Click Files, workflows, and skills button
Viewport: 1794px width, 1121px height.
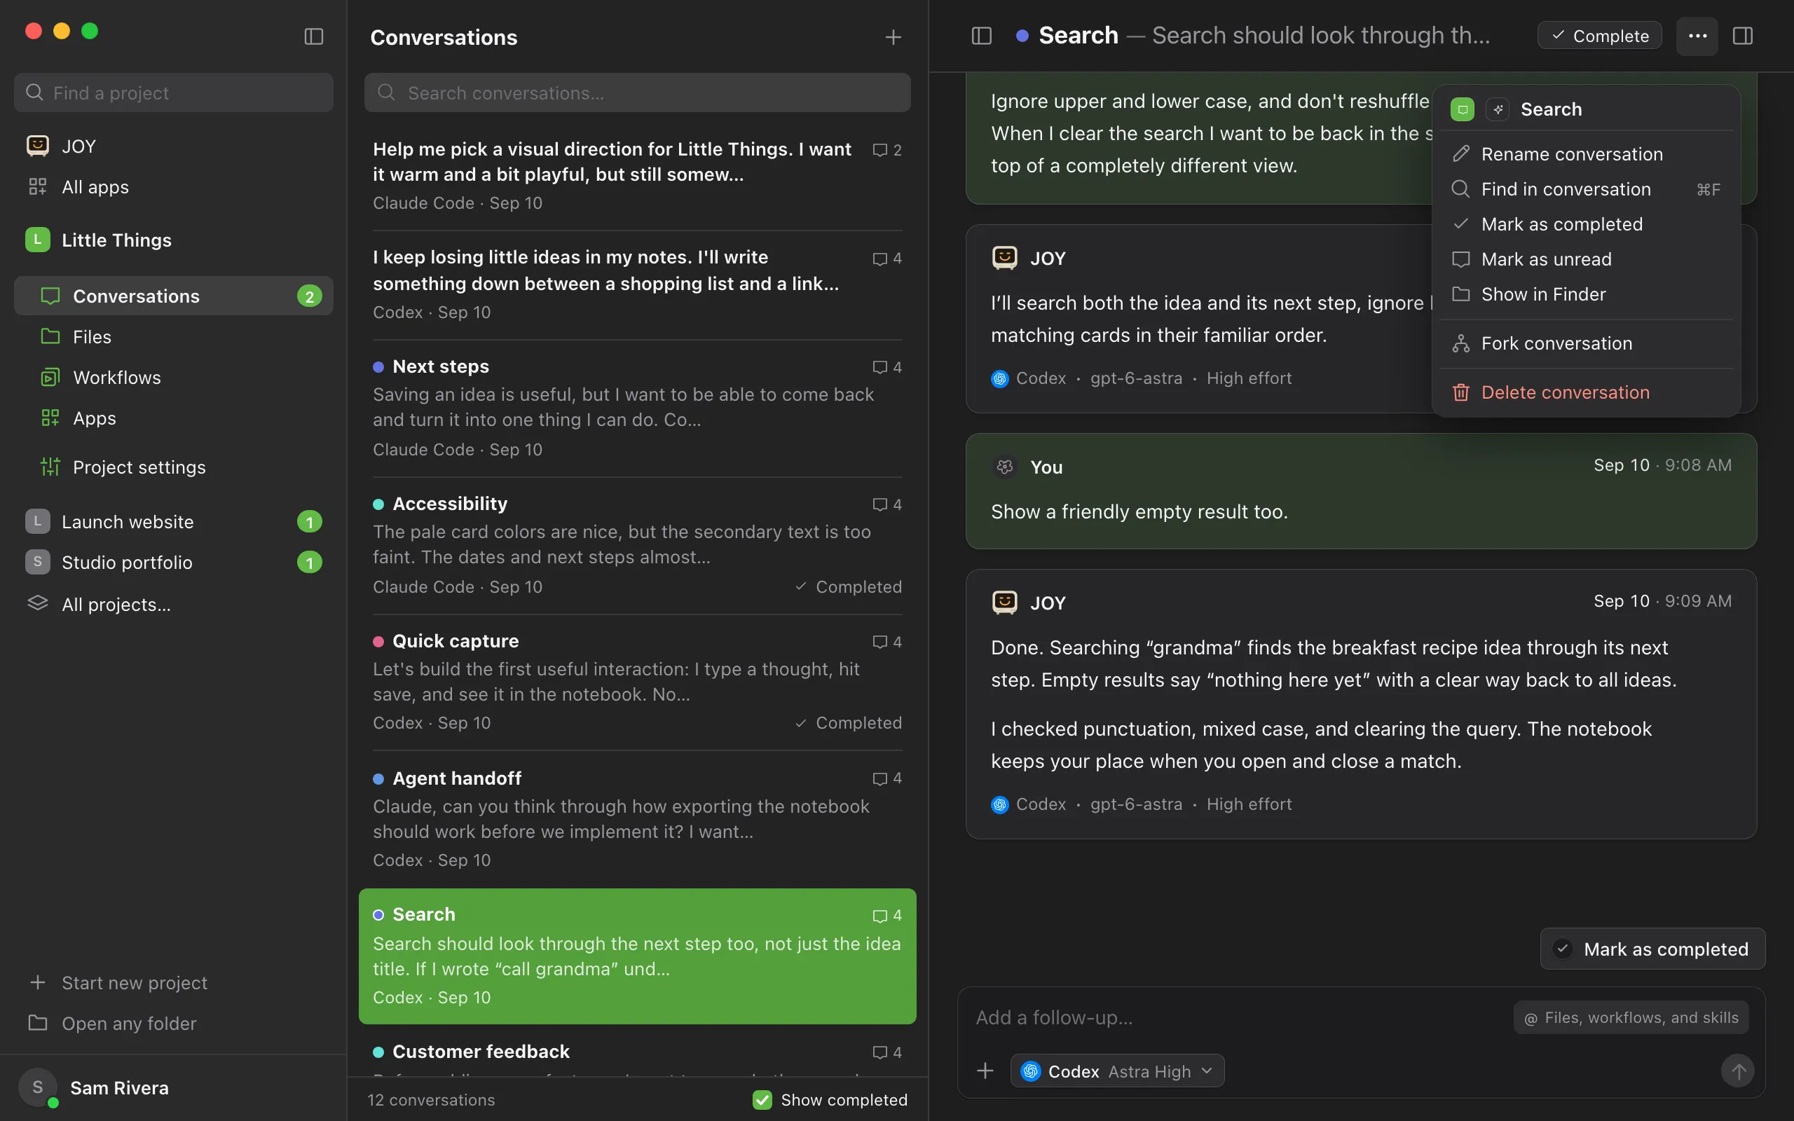1631,1017
